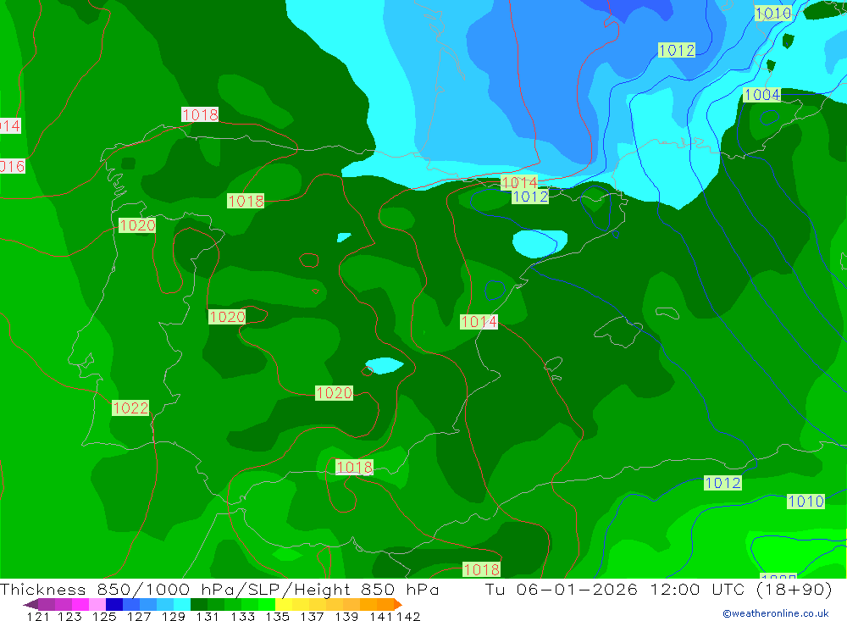The width and height of the screenshot is (847, 621).
Task: Click the 1018 label at the map's bottom edge
Action: pyautogui.click(x=481, y=569)
